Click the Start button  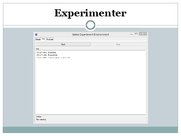click(63, 44)
